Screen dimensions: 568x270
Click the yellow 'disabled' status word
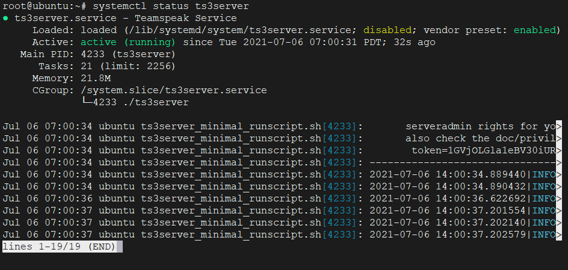387,30
